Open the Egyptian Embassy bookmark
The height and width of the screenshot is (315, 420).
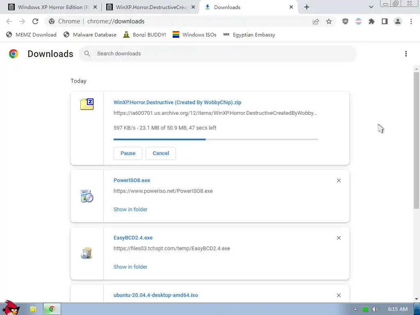tap(249, 35)
